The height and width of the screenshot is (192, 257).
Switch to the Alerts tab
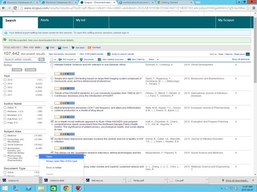tap(56, 22)
